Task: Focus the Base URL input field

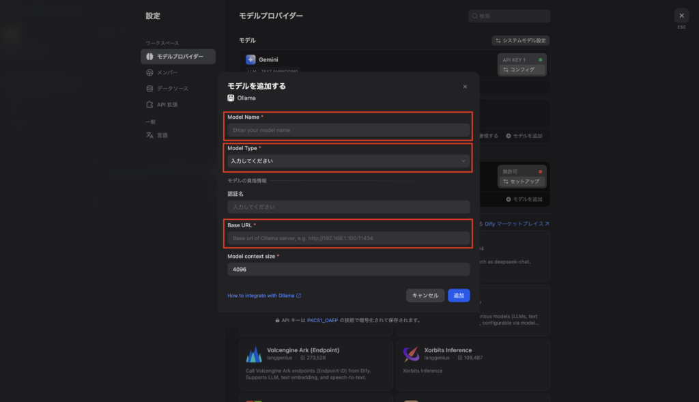Action: pos(348,238)
